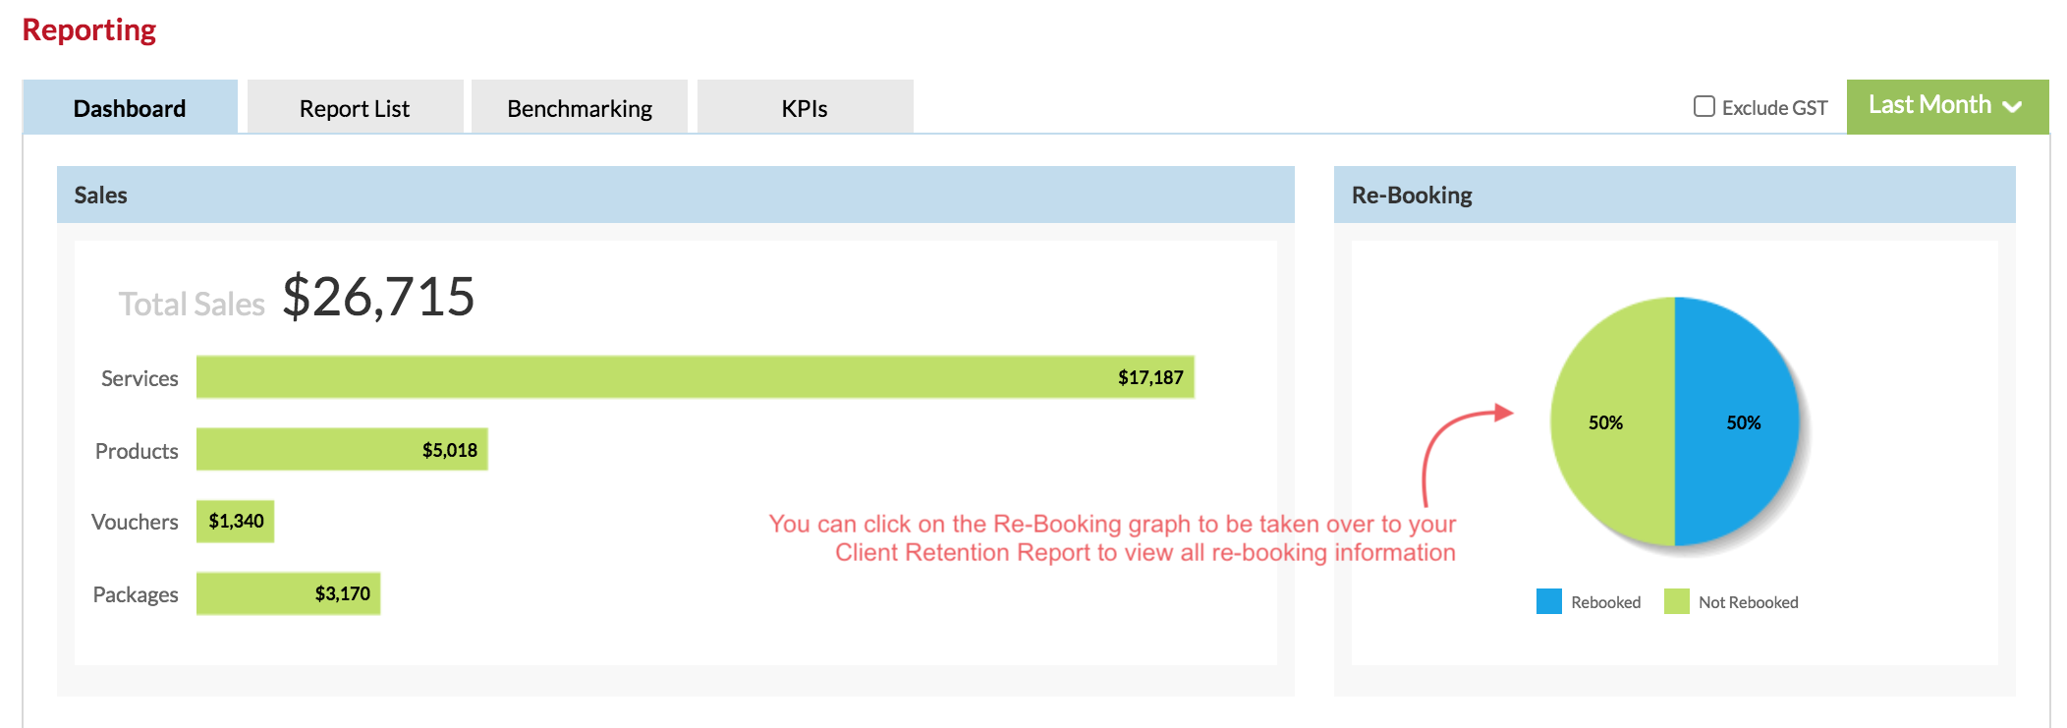
Task: Click the green Not Rebooked pie slice
Action: coord(1612,421)
